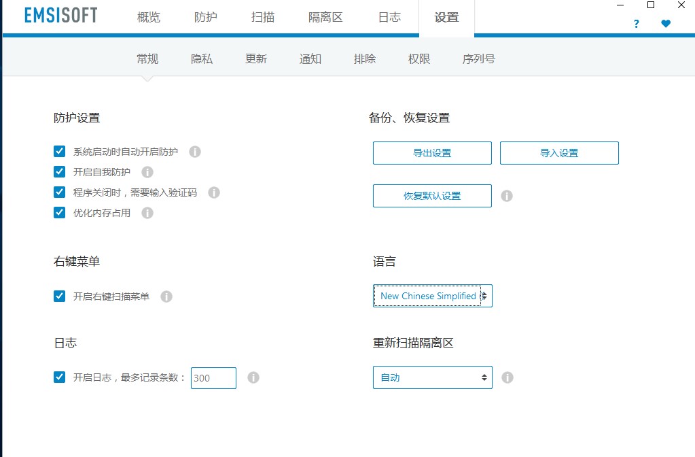Click the log record count field 300

point(213,378)
